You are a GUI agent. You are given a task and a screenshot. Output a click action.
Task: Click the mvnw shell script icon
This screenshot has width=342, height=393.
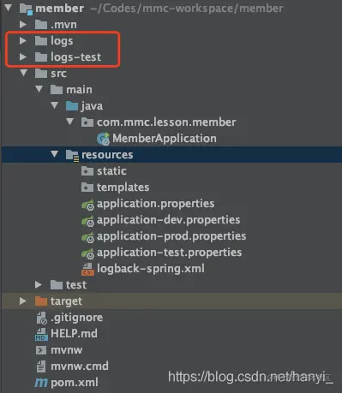(x=41, y=350)
